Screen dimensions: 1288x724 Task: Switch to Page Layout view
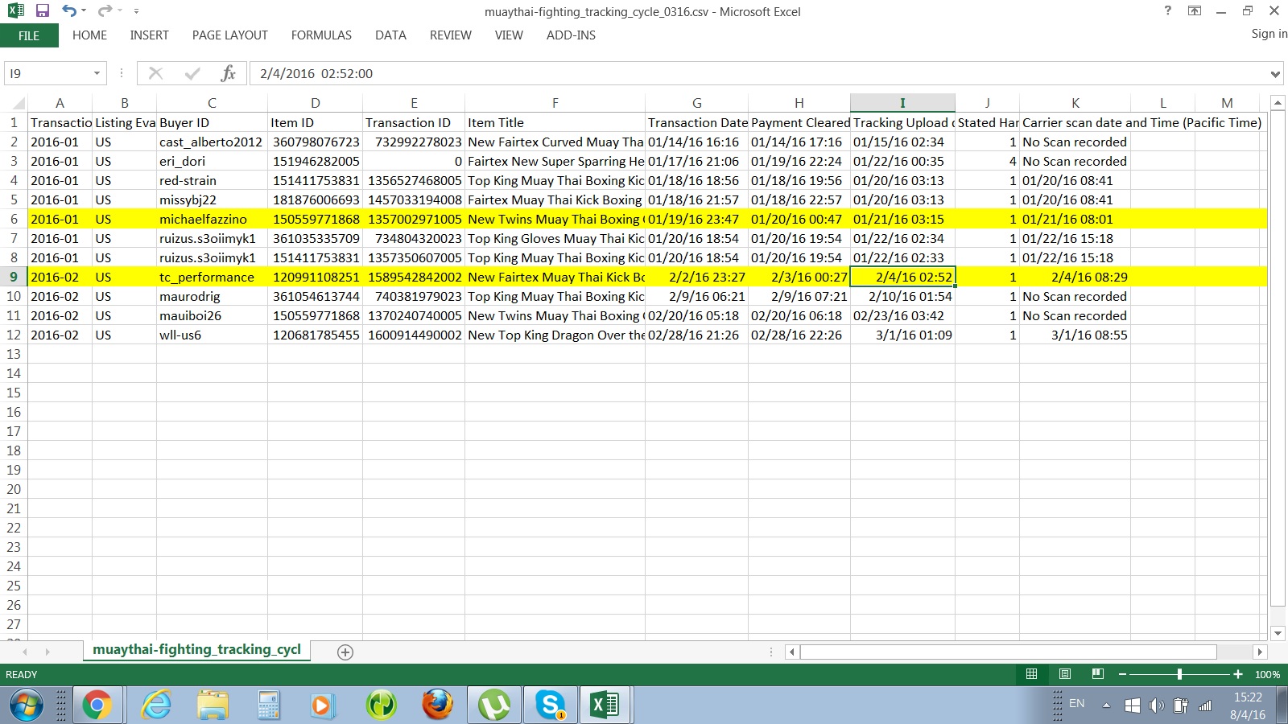(1064, 674)
